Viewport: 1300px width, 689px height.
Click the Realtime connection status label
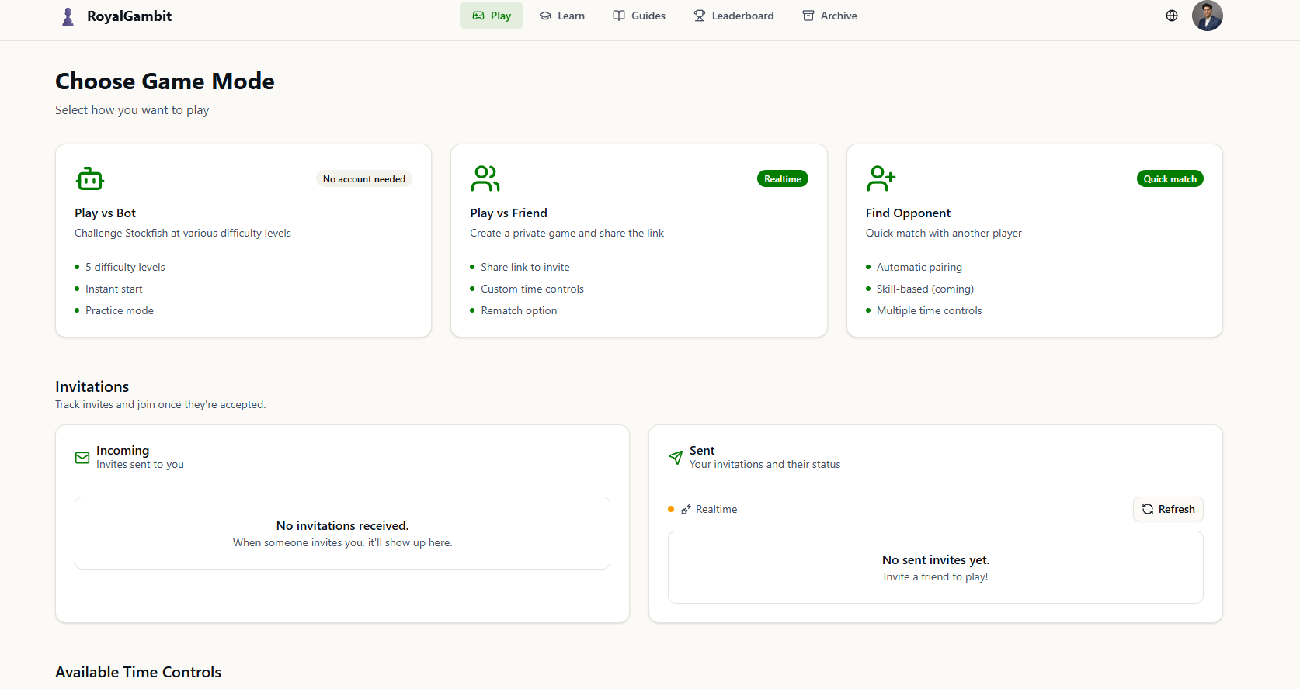[716, 509]
